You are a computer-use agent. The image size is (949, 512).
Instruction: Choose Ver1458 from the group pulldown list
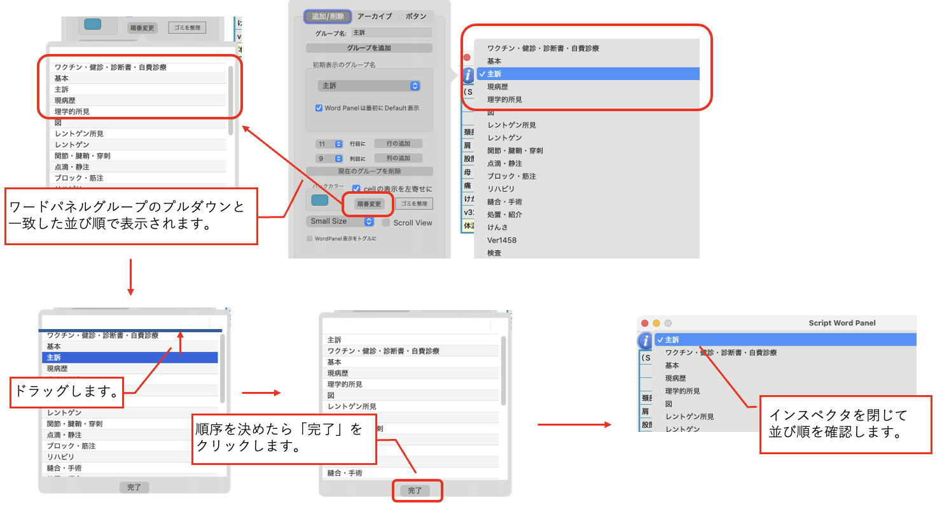pos(502,240)
